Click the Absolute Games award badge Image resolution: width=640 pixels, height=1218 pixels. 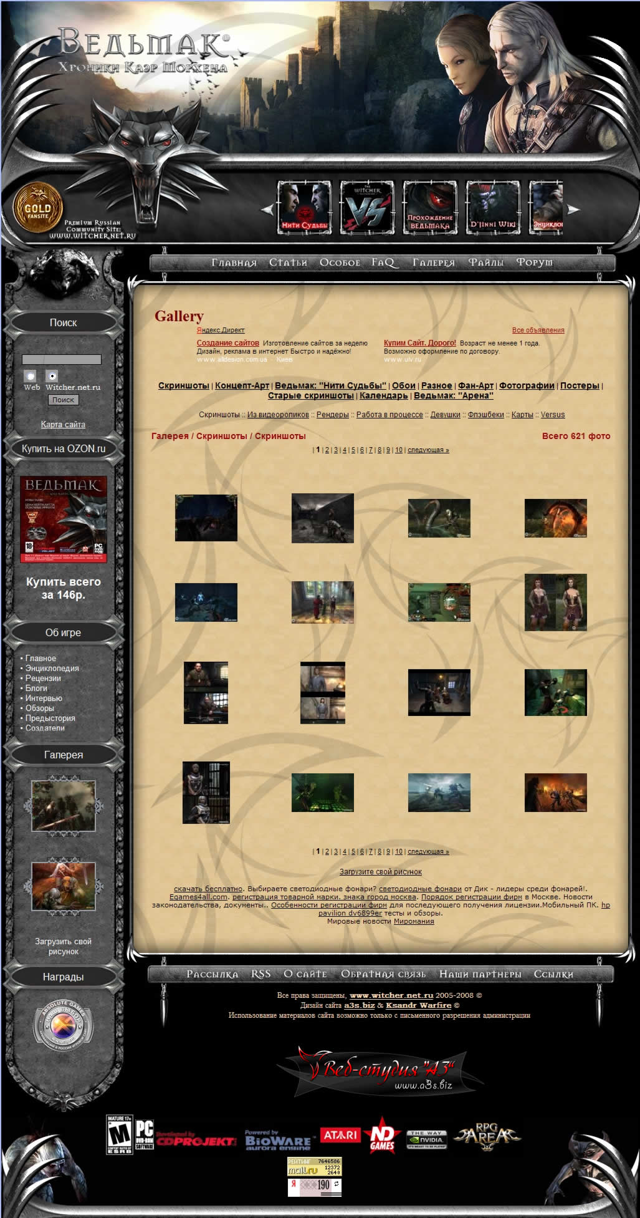click(x=63, y=1026)
